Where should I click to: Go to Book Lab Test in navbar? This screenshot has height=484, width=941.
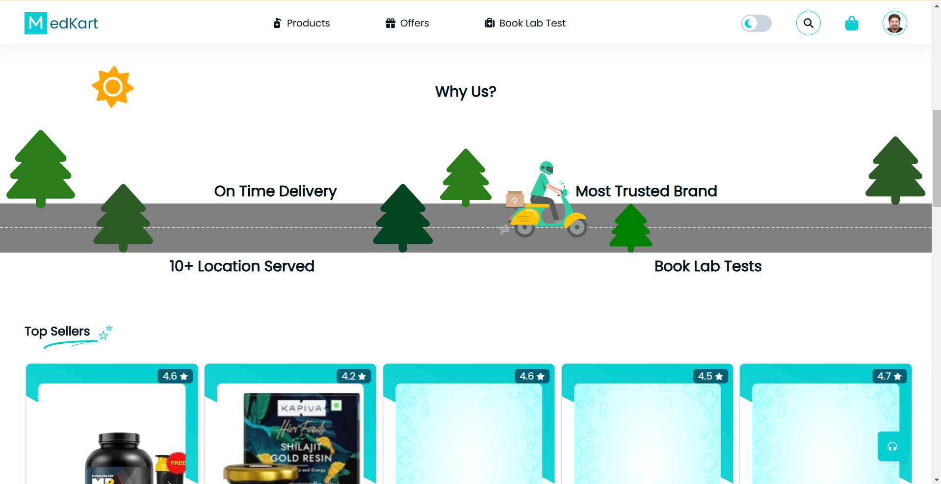pos(525,23)
